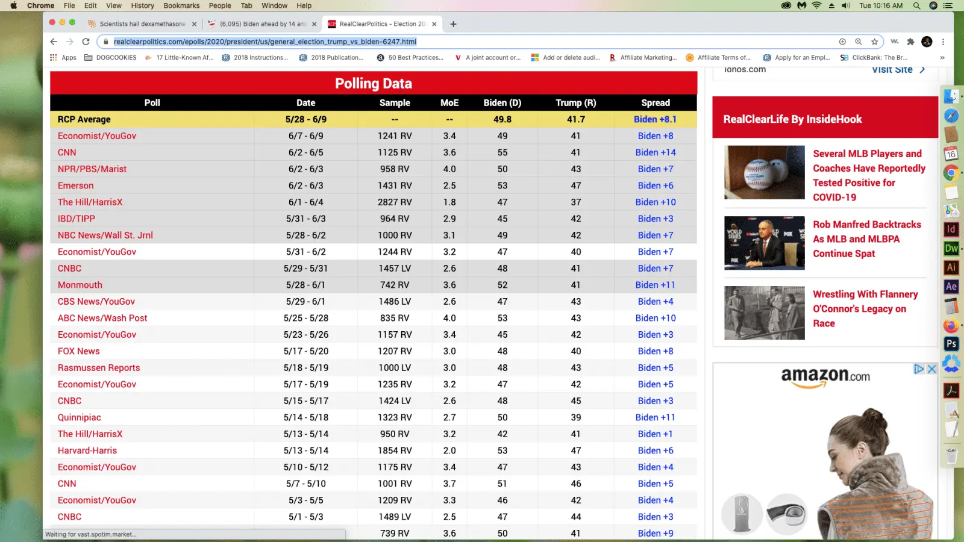Open Spotlight search in the menu bar
This screenshot has height=542, width=964.
tap(915, 5)
